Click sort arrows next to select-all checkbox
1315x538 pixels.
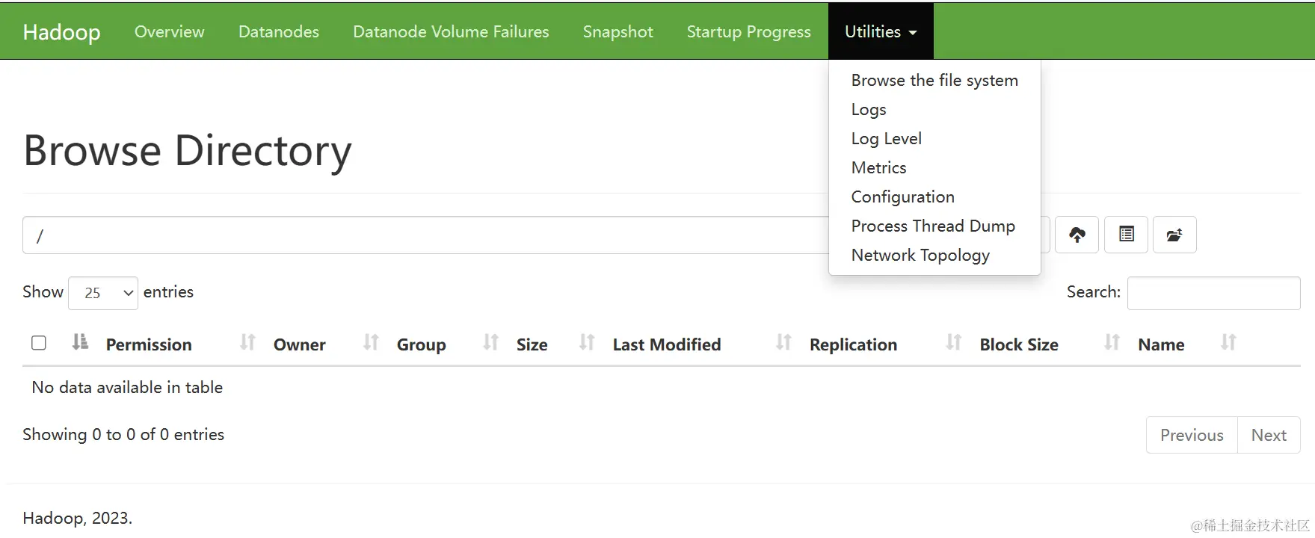tap(80, 343)
